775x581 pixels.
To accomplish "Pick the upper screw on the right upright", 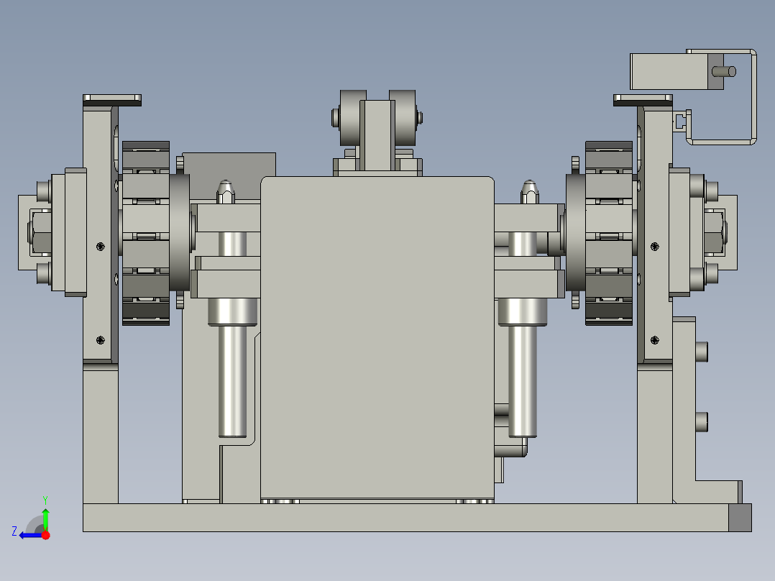I will point(655,246).
